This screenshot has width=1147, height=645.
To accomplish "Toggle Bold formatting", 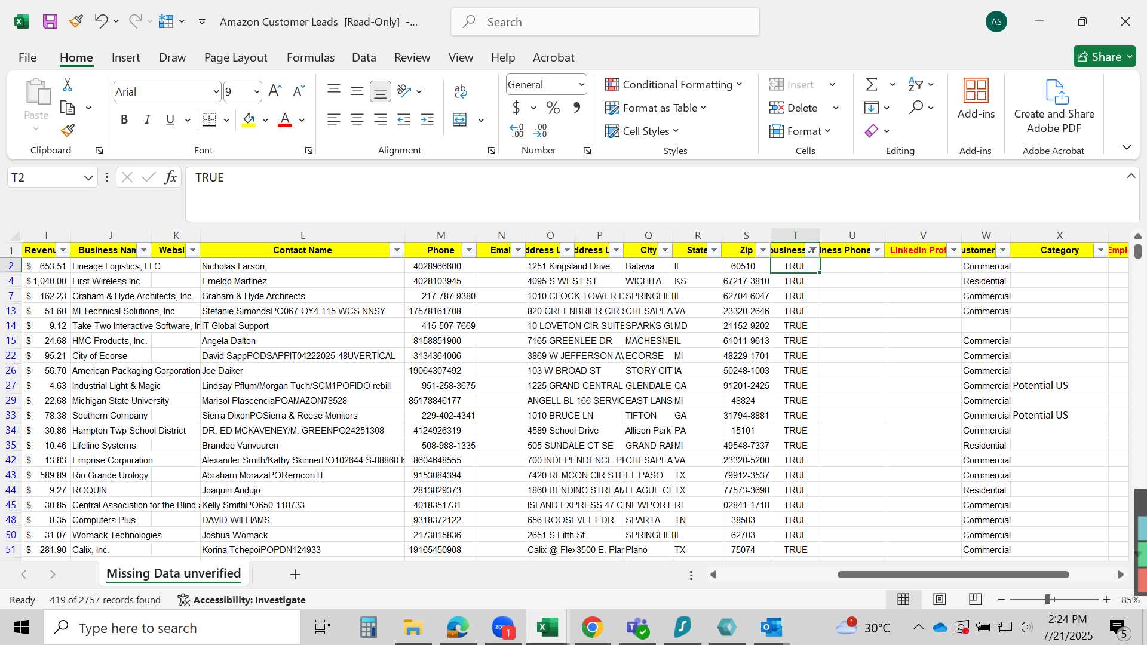I will [x=124, y=120].
